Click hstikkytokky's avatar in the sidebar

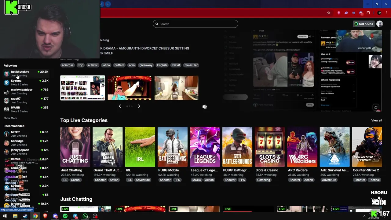coord(6,74)
